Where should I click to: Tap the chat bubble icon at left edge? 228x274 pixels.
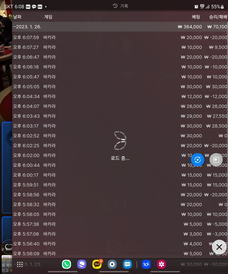[8, 247]
